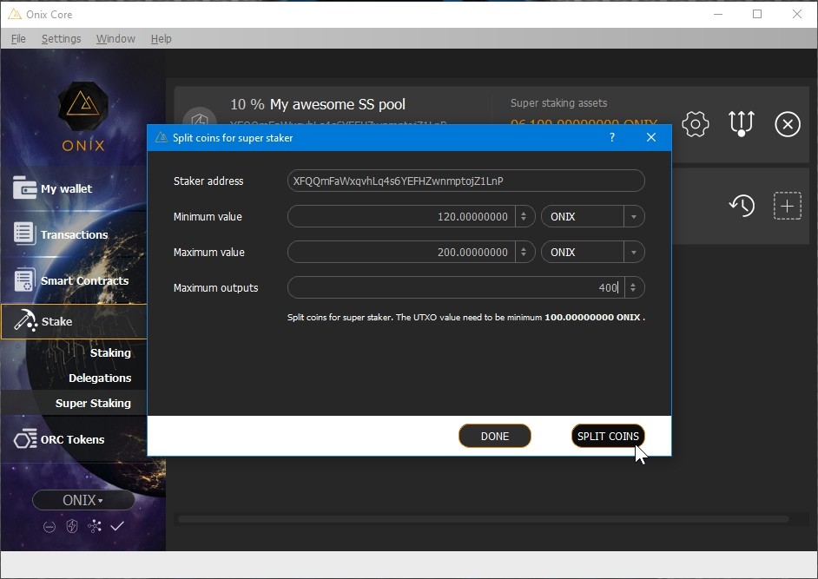Remove super staker with circled X icon
This screenshot has width=818, height=579.
pos(788,124)
